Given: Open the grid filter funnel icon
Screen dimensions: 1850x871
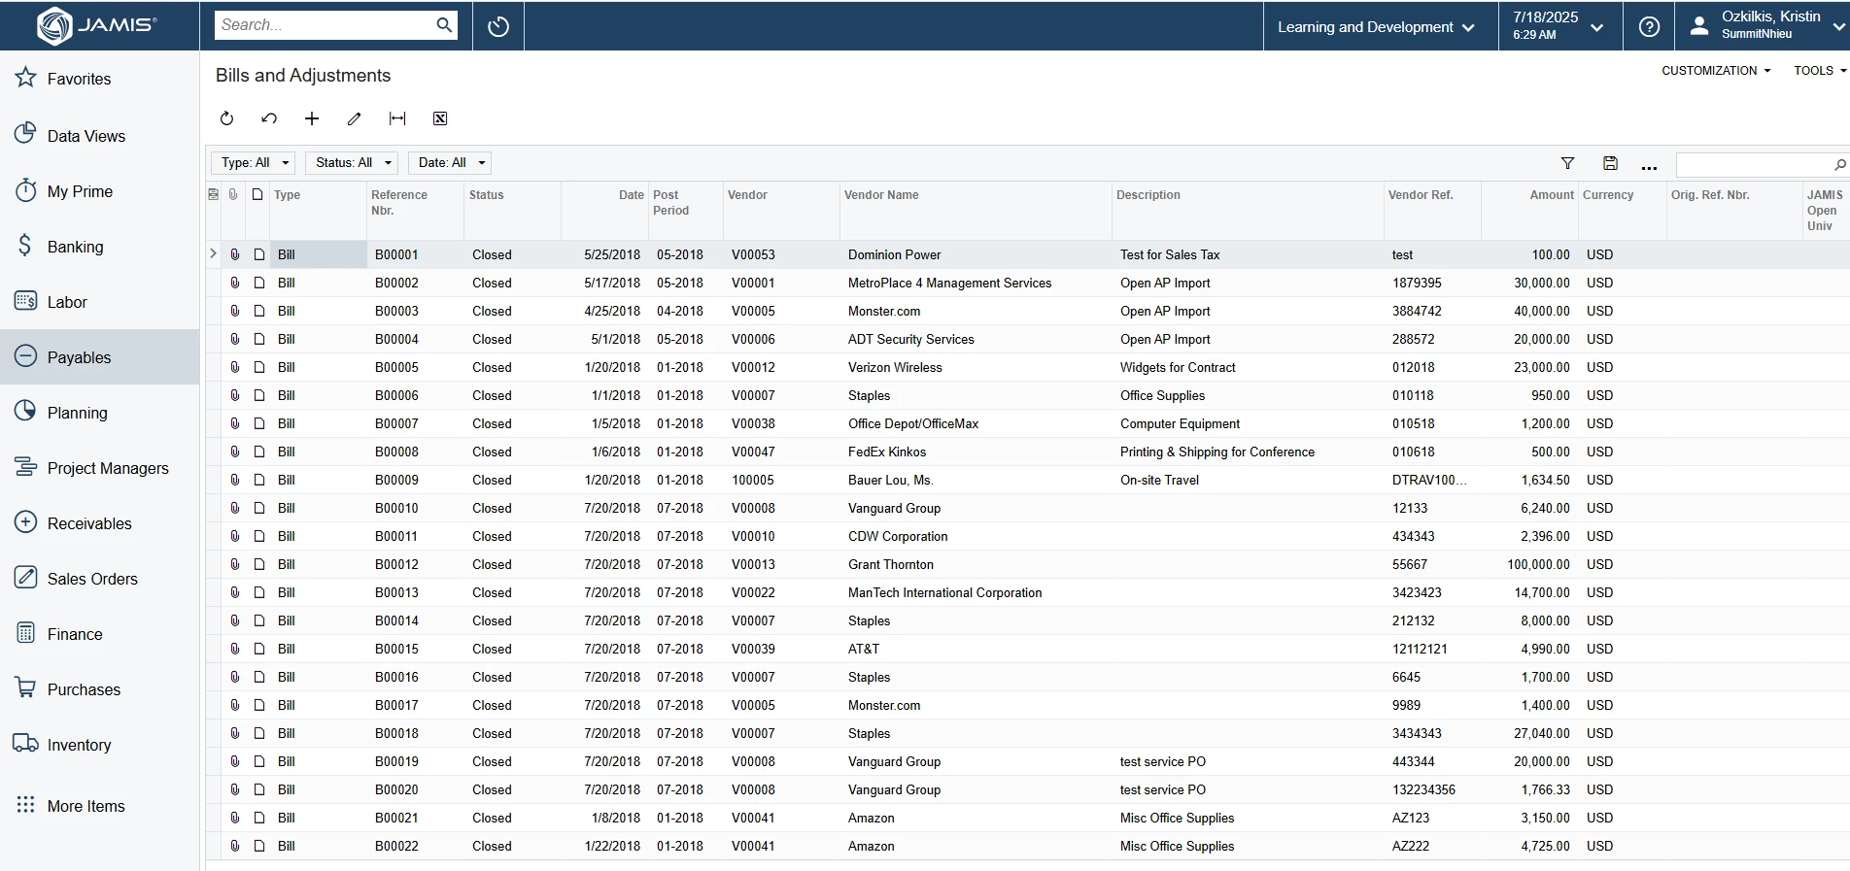Looking at the screenshot, I should tap(1567, 163).
